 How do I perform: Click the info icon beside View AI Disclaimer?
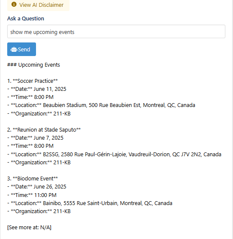pyautogui.click(x=14, y=4)
